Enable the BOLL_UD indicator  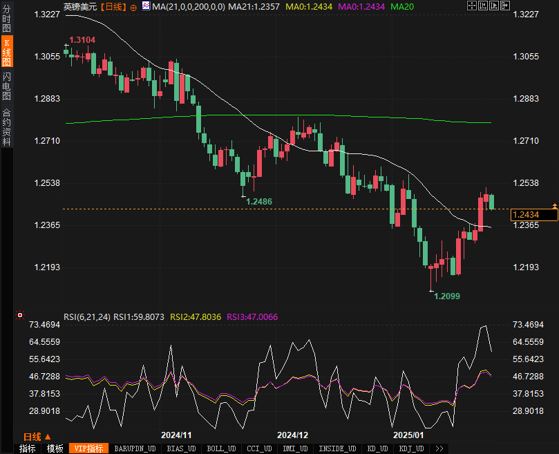(x=221, y=448)
